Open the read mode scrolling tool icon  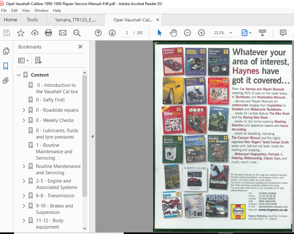click(x=262, y=33)
